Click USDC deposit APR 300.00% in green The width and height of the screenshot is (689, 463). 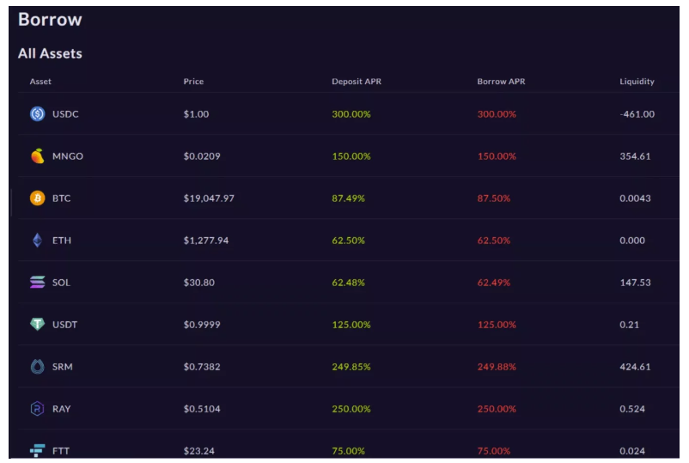pyautogui.click(x=351, y=114)
